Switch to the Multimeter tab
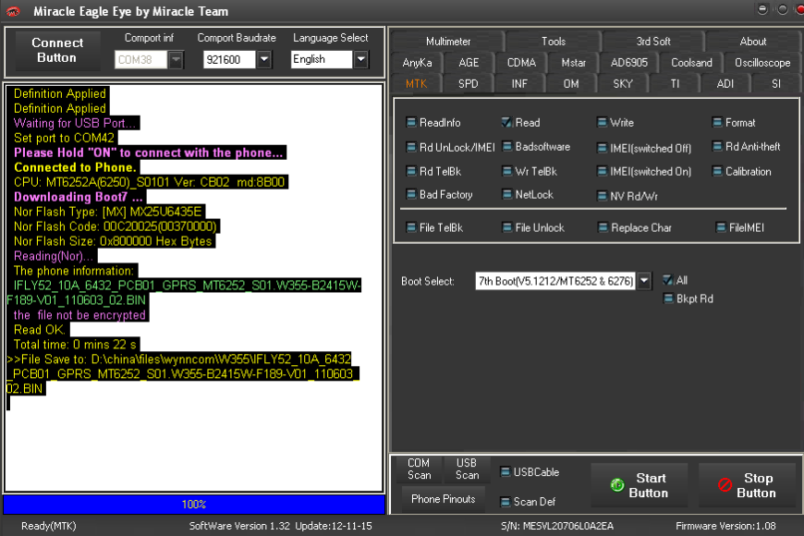Viewport: 804px width, 536px height. point(447,42)
